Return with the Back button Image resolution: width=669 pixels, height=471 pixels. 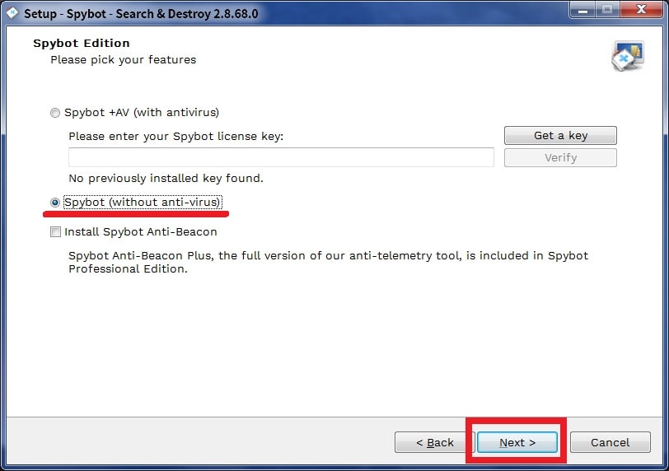point(434,442)
